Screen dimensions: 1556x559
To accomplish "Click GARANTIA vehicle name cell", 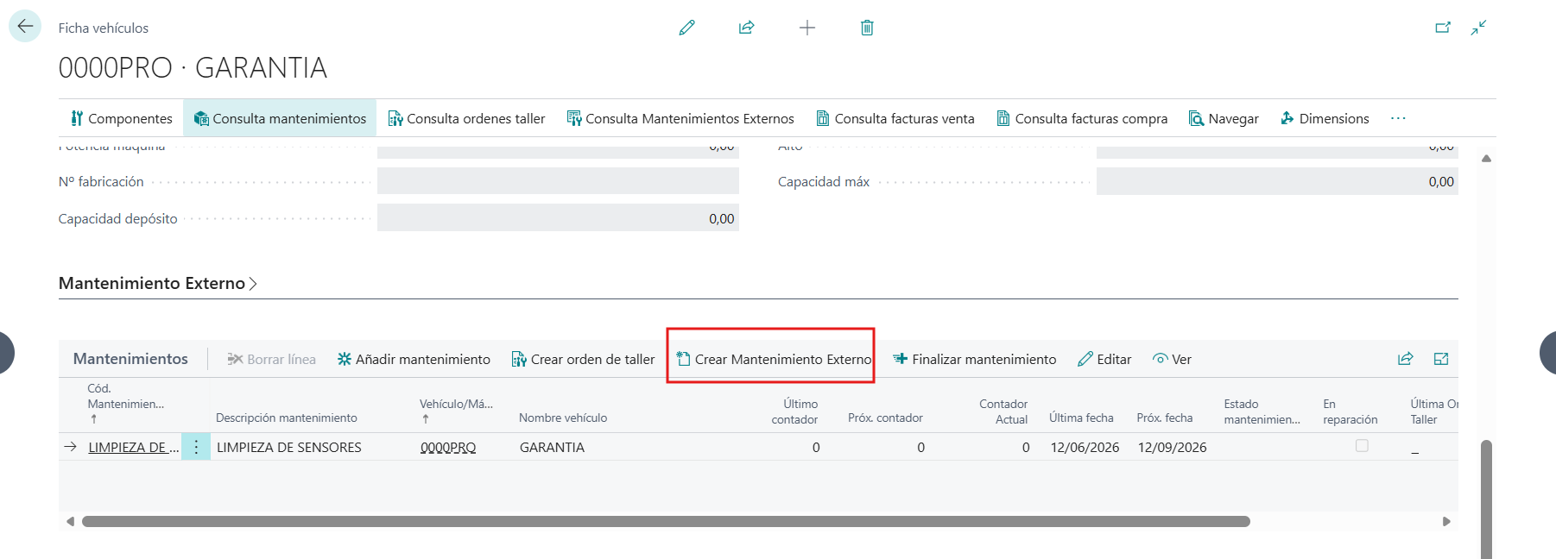I will [552, 447].
